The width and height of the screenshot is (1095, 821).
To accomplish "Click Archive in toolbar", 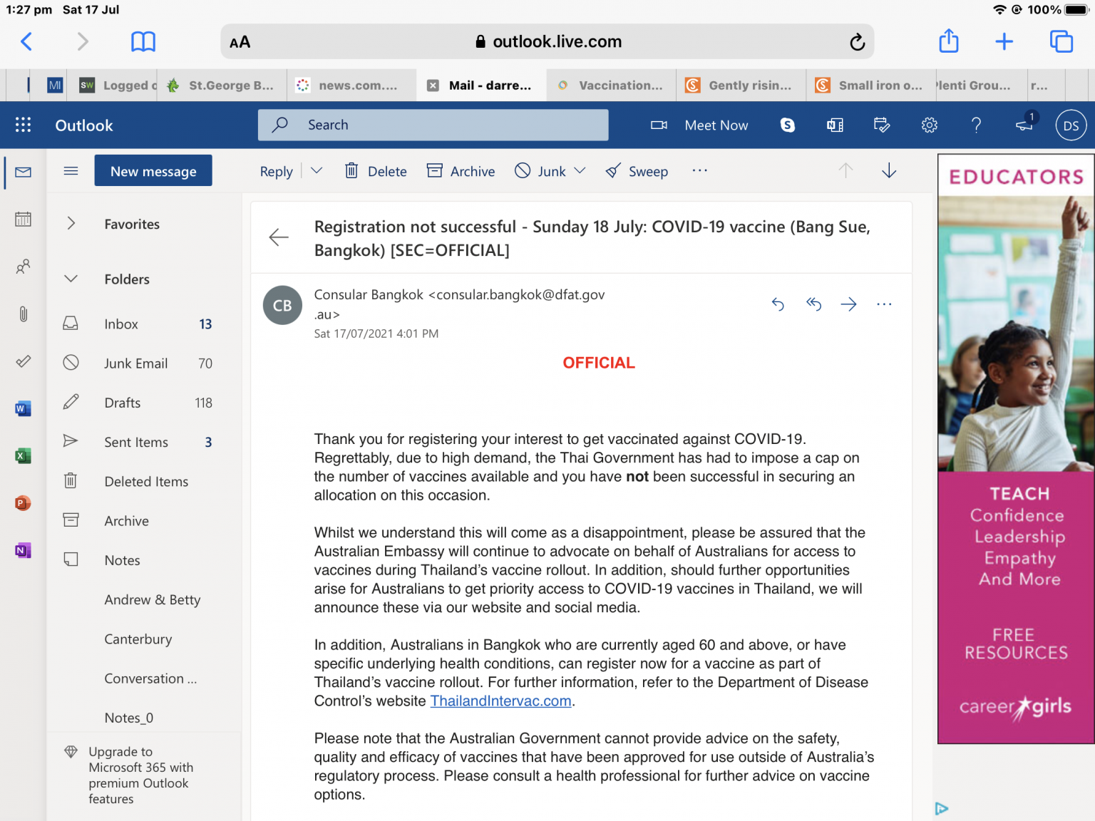I will [x=461, y=171].
